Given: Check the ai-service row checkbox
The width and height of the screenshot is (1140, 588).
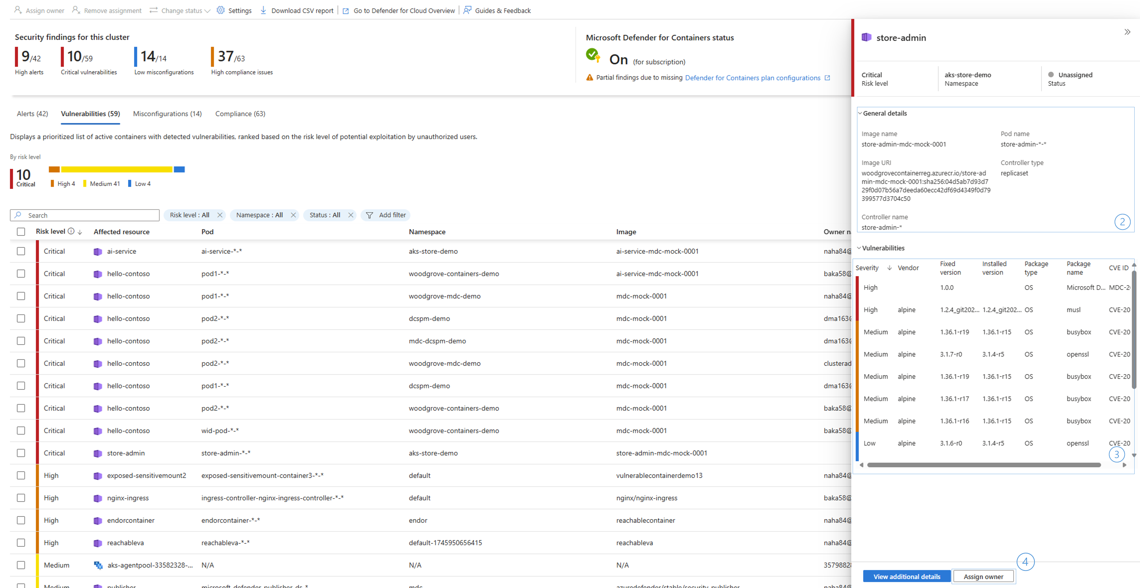Looking at the screenshot, I should pos(21,251).
